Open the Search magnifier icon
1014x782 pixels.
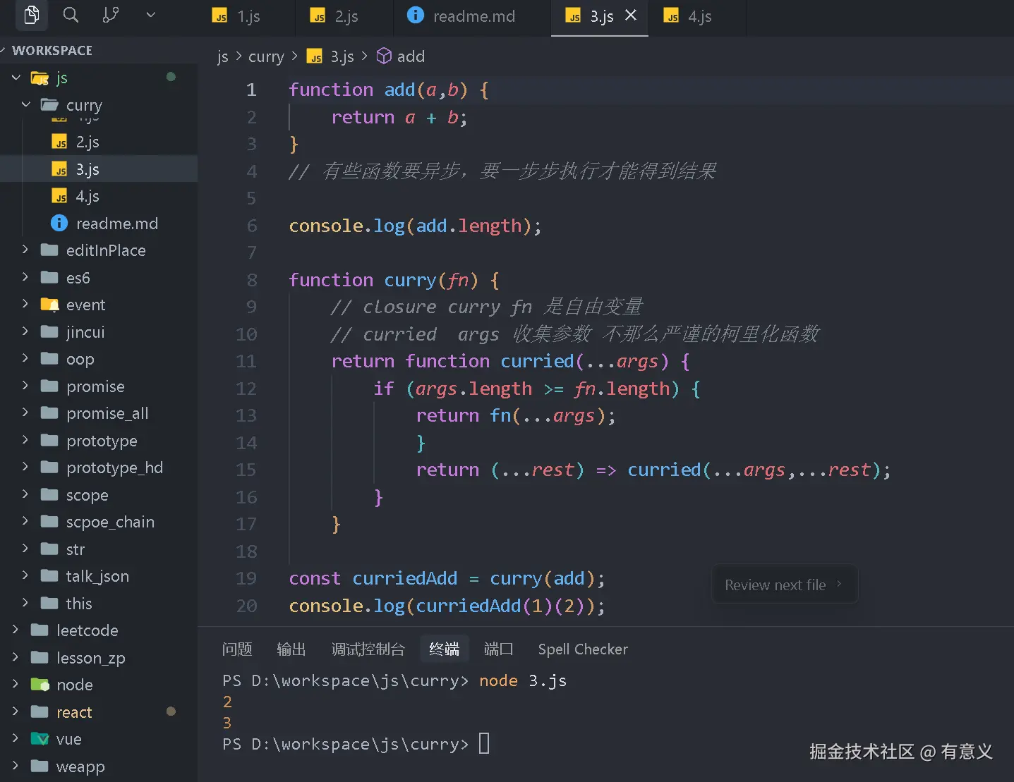point(71,15)
